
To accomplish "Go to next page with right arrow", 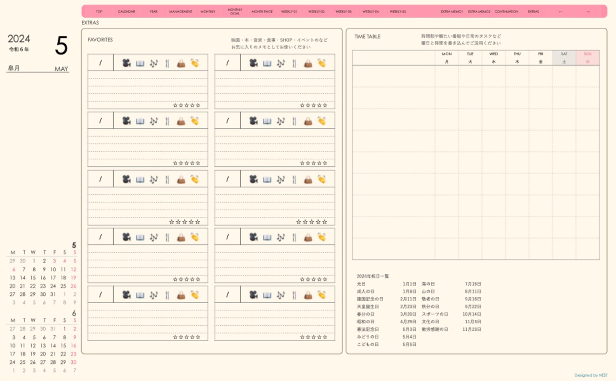I will point(588,12).
